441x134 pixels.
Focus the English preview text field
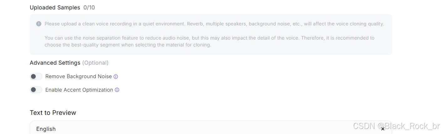[x=211, y=127]
